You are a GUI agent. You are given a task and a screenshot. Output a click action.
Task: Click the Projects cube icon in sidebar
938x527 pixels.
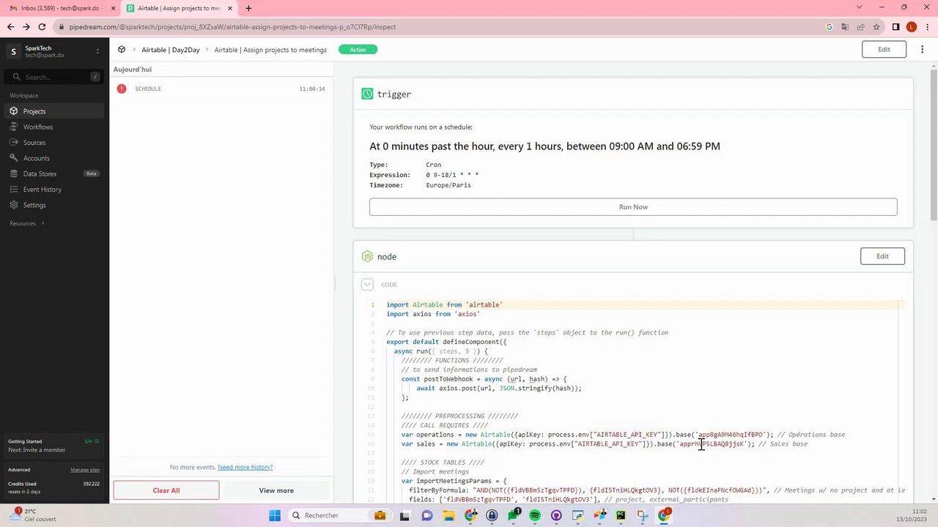tap(14, 111)
